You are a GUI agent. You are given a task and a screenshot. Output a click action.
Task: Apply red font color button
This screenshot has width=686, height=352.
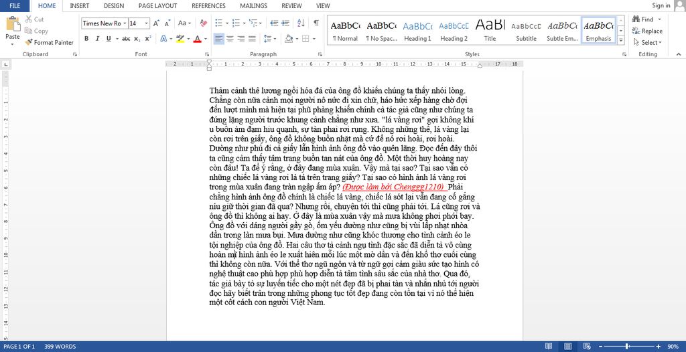pos(197,39)
